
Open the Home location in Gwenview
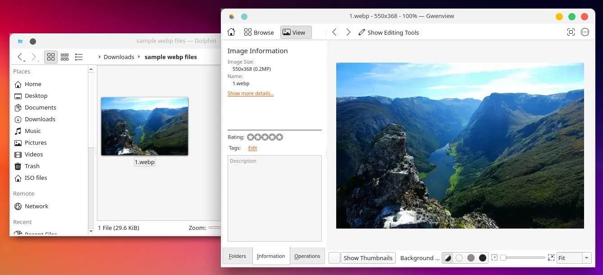(231, 32)
